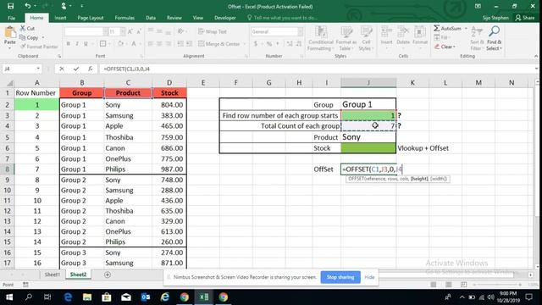The height and width of the screenshot is (305, 542).
Task: Open the Windows Start menu
Action: [9, 297]
